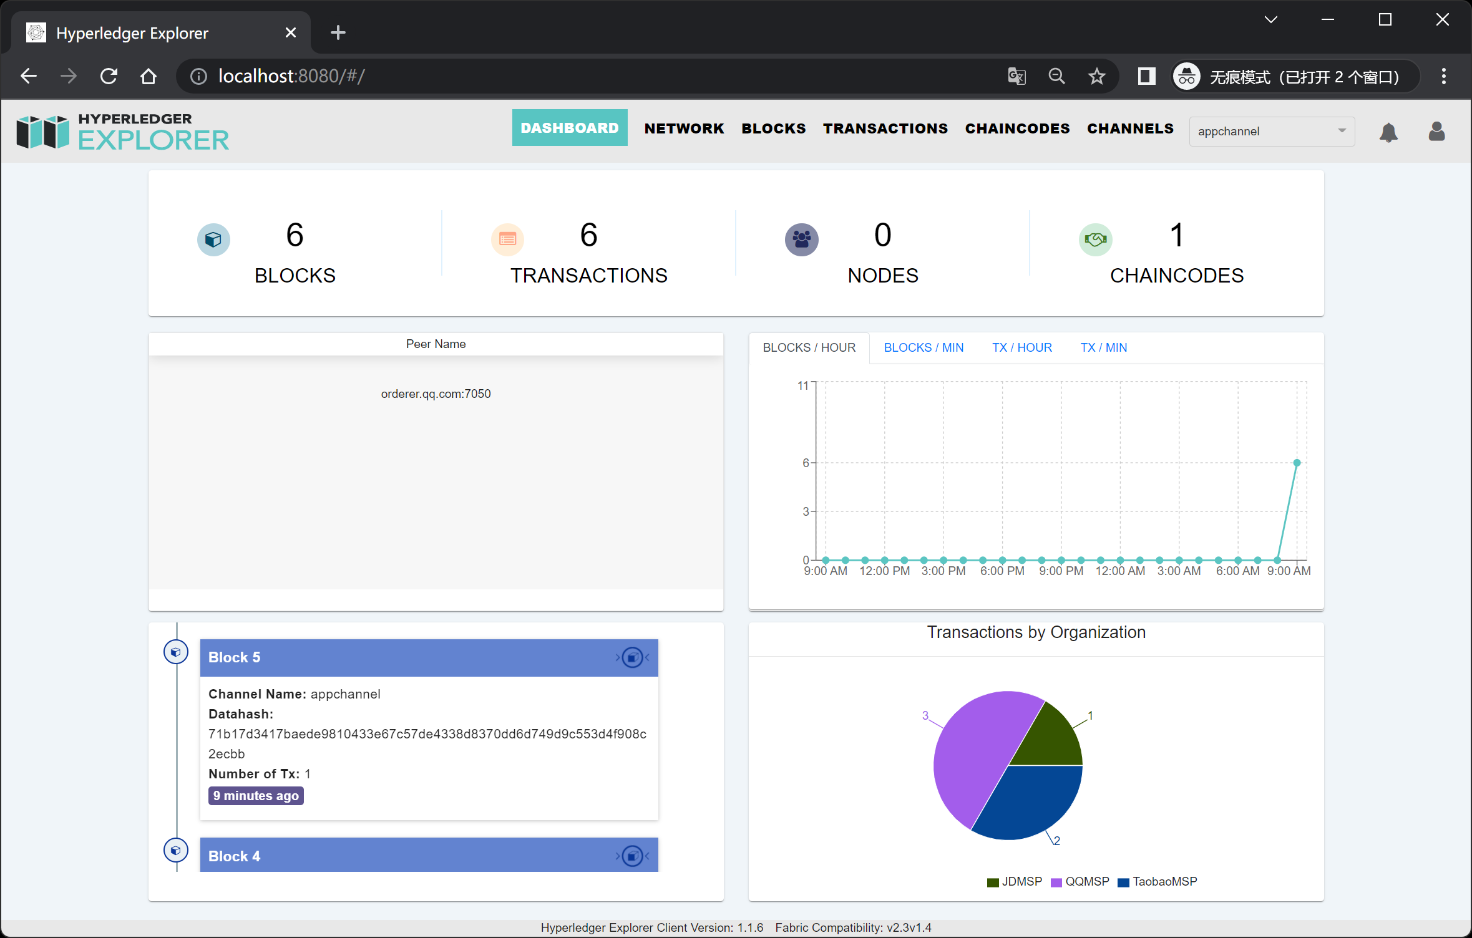Click the 0 NODES count label
Image resolution: width=1472 pixels, height=938 pixels.
pos(882,253)
